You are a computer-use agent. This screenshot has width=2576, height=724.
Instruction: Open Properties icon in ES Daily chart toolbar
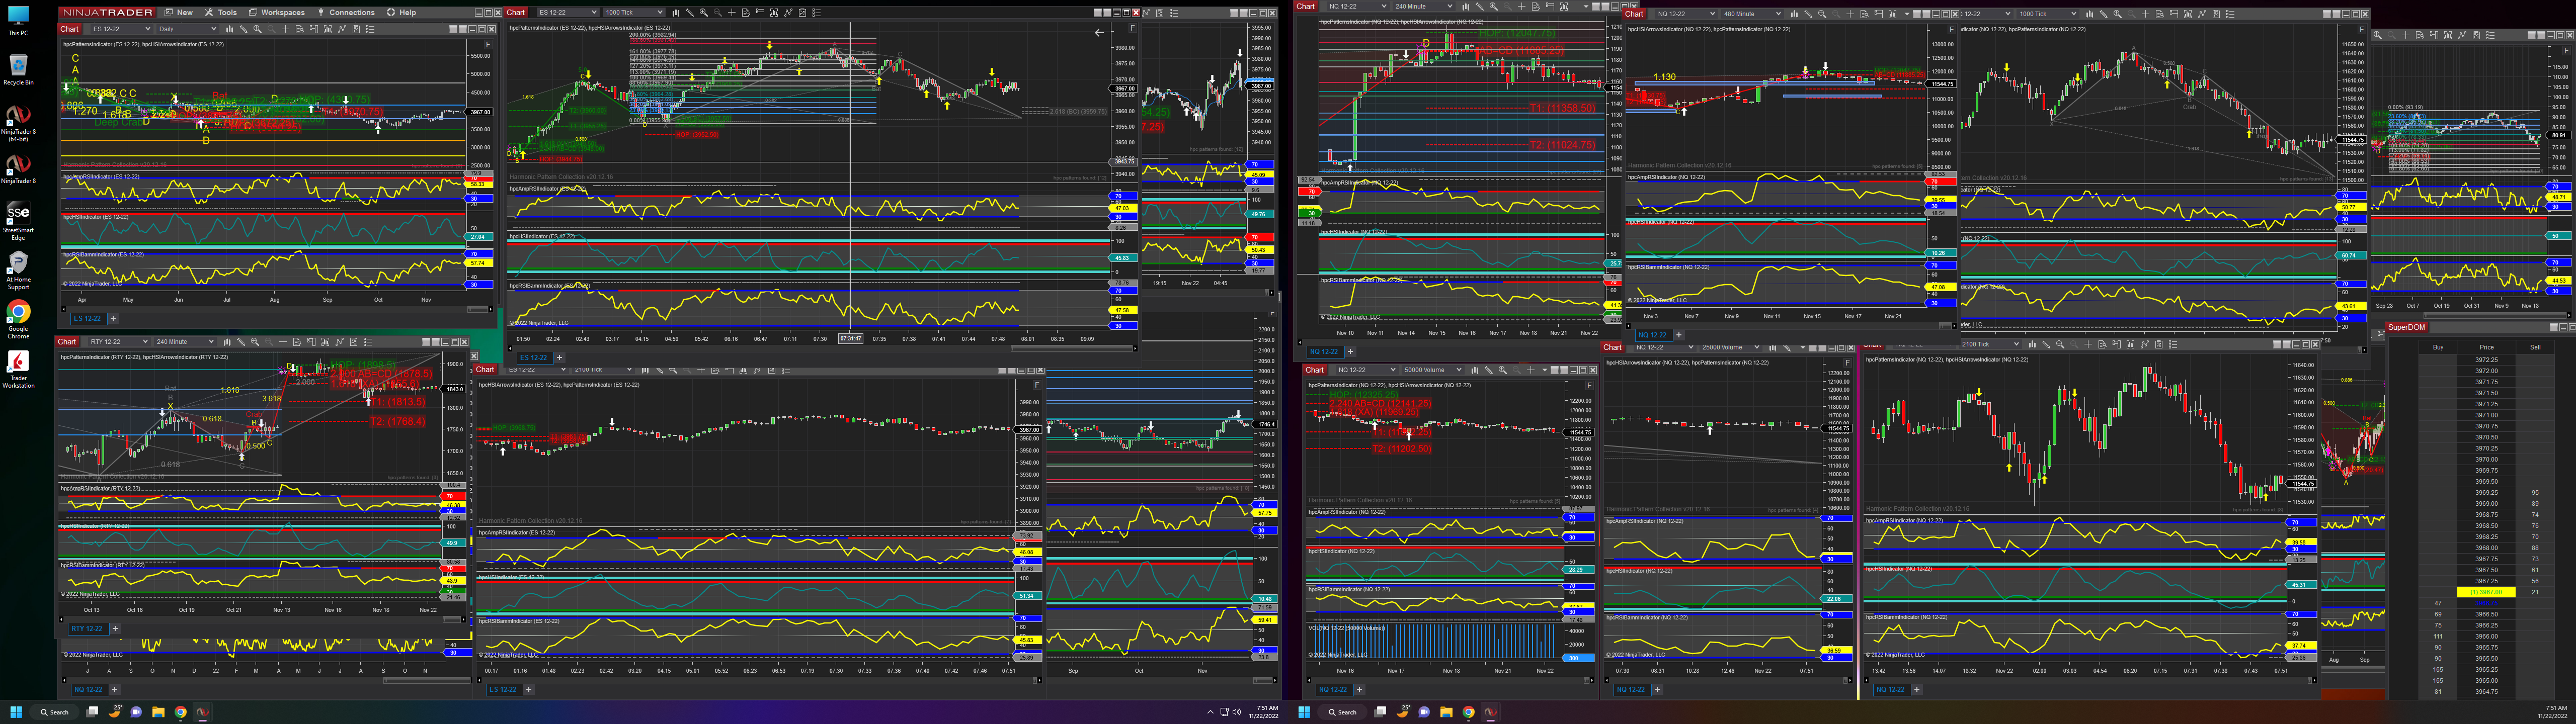[x=371, y=29]
